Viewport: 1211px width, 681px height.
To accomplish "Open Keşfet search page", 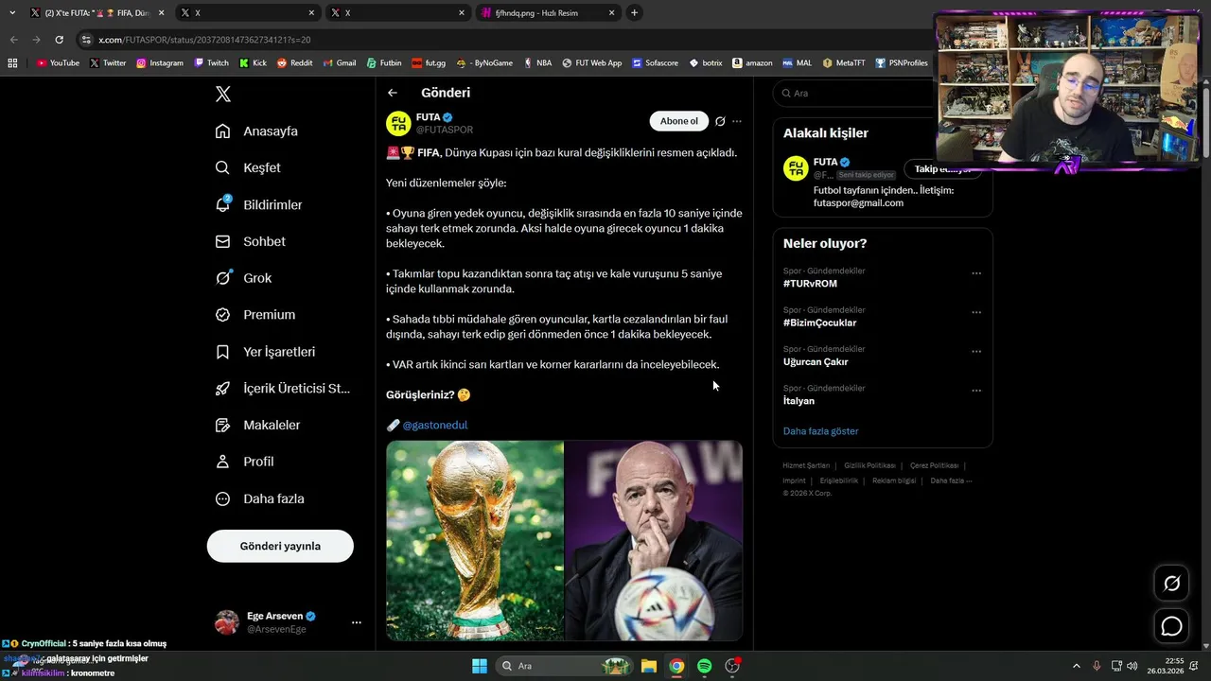I will pos(248,167).
